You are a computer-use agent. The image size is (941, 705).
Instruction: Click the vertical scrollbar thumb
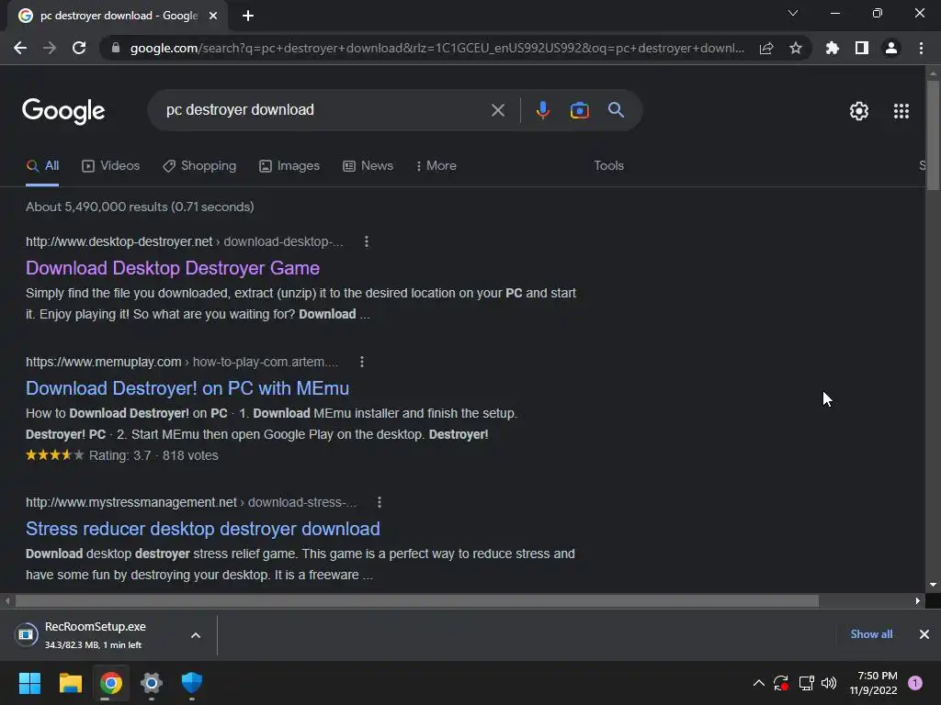(x=933, y=135)
